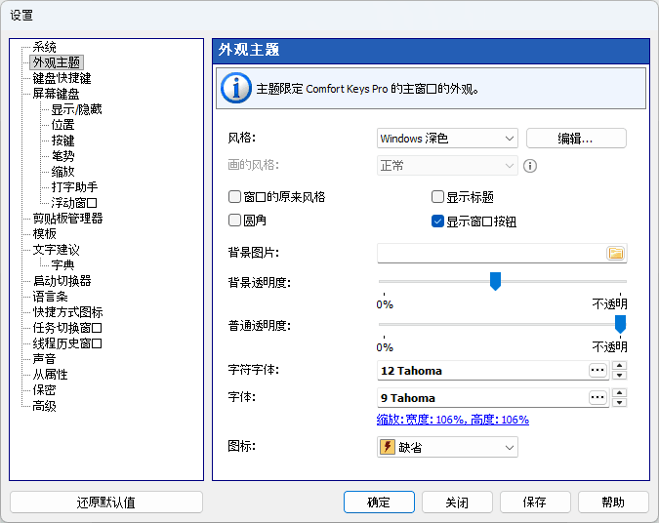Viewport: 659px width, 523px height.
Task: Select the 按键 sub-item
Action: 62,141
